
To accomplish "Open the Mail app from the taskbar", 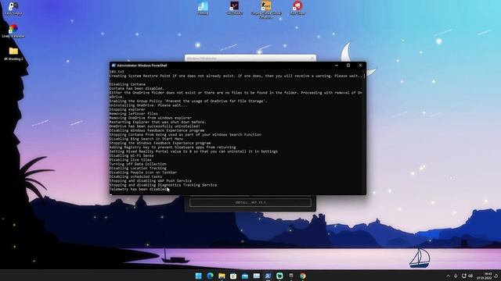I will pos(245,276).
